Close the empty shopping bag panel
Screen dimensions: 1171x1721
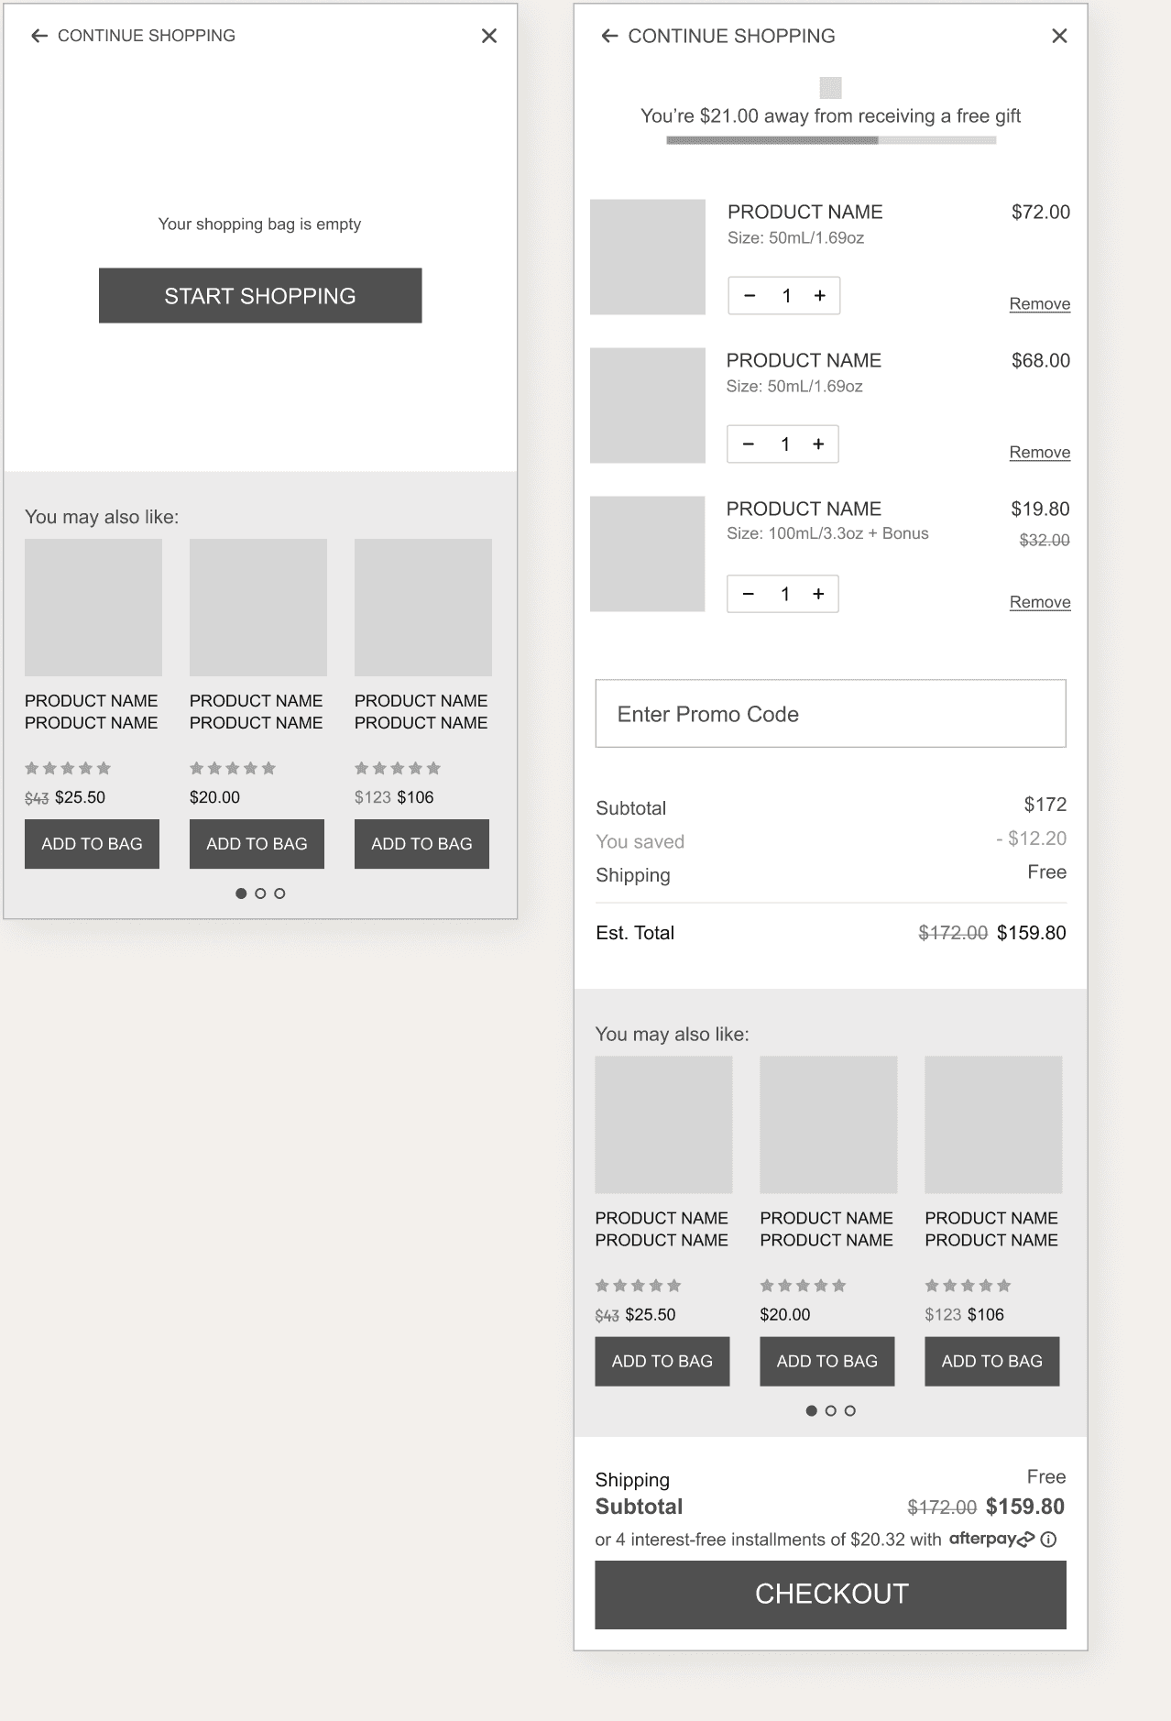click(489, 36)
